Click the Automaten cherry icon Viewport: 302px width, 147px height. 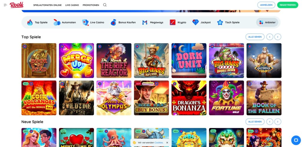coord(57,22)
